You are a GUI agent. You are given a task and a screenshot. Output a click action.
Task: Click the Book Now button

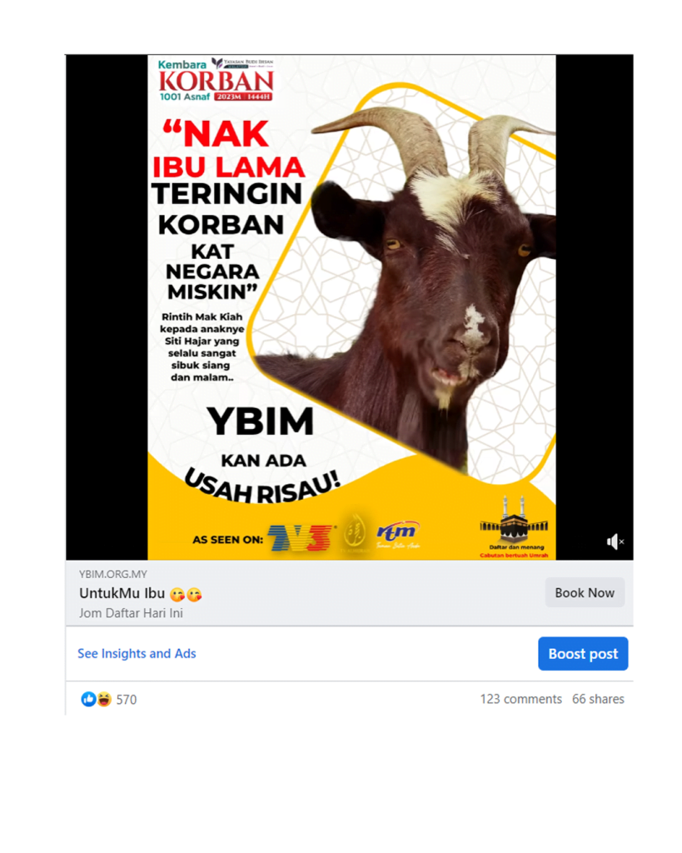pos(585,592)
